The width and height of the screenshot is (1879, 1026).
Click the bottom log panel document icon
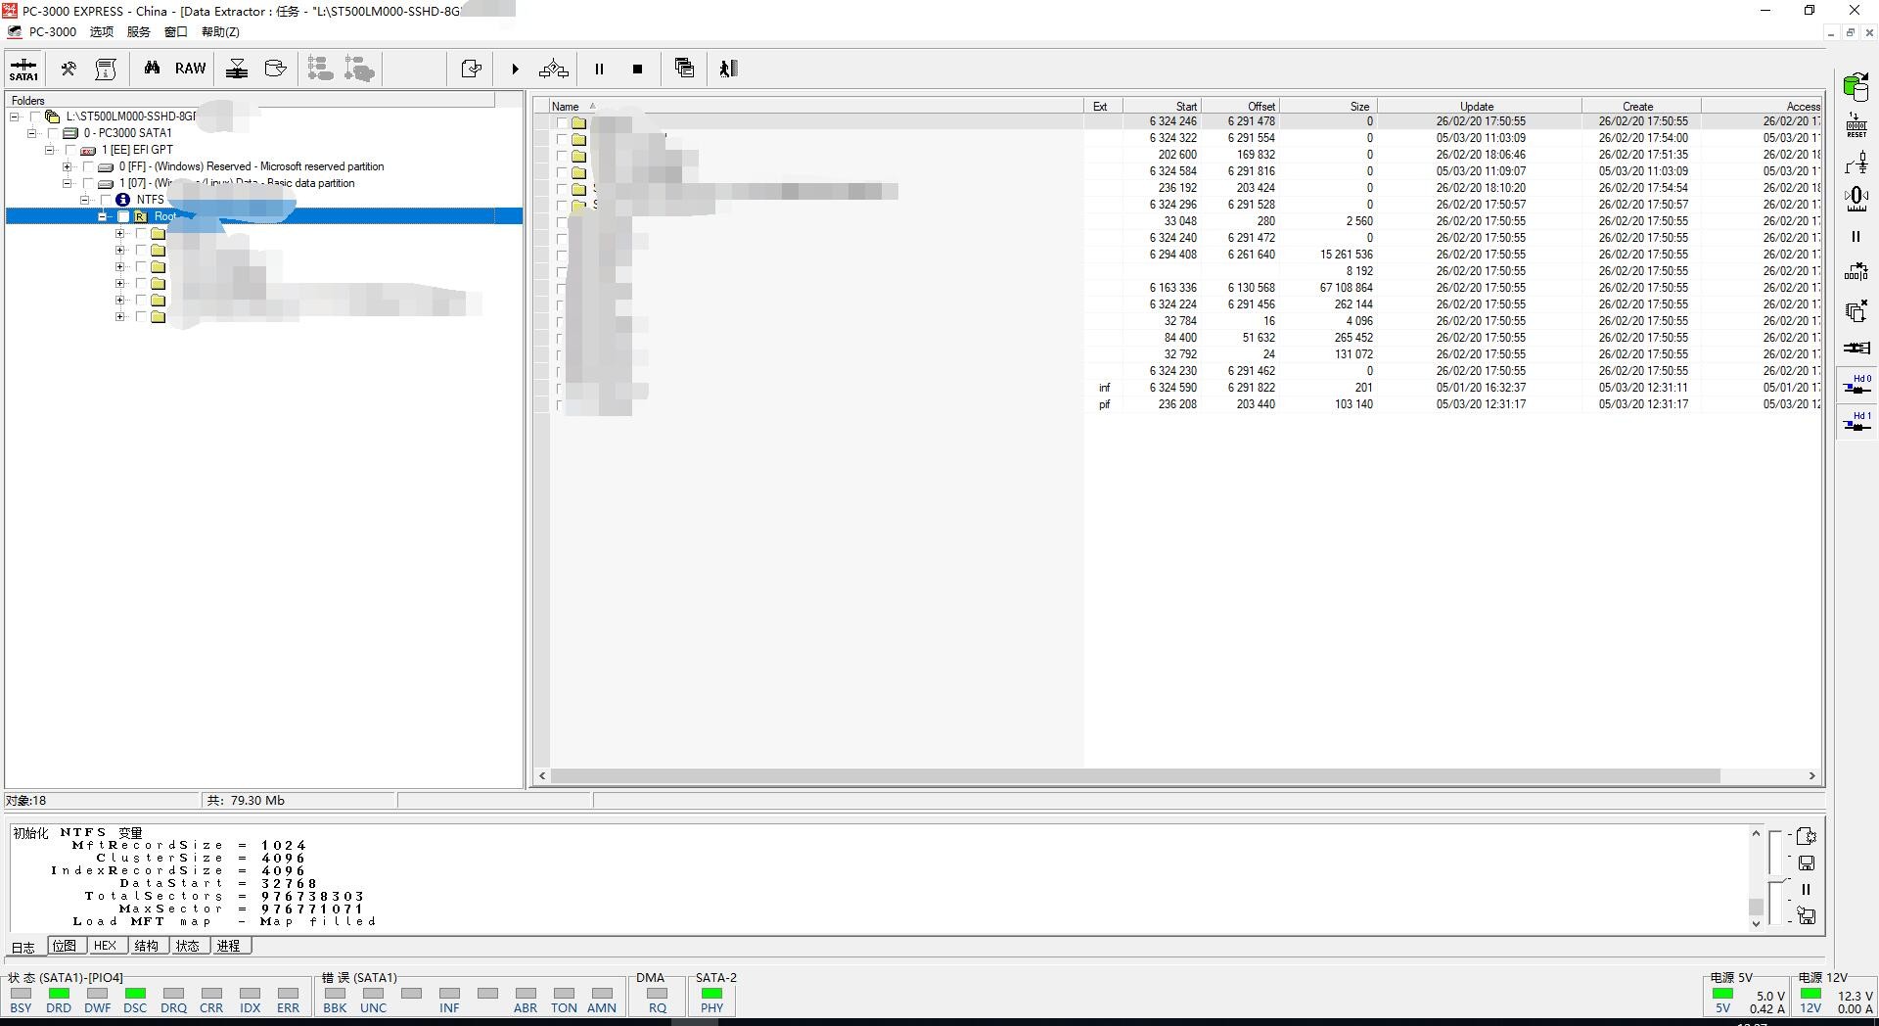[x=1807, y=916]
